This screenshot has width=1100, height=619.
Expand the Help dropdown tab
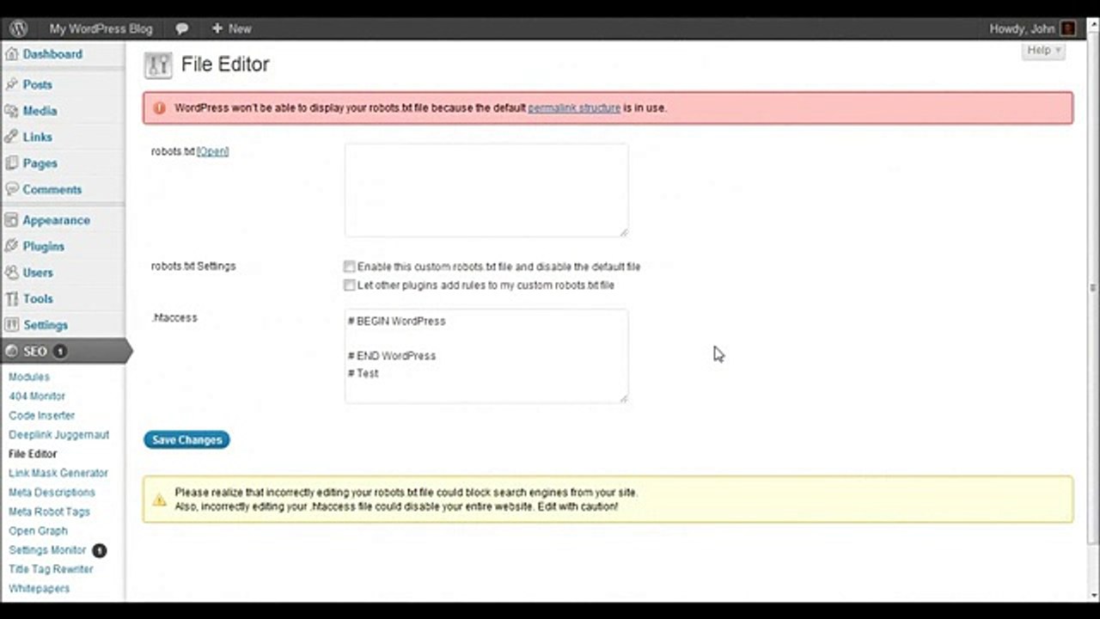pyautogui.click(x=1044, y=51)
